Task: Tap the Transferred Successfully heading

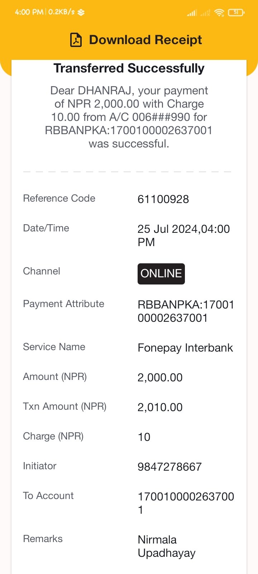Action: pyautogui.click(x=129, y=68)
